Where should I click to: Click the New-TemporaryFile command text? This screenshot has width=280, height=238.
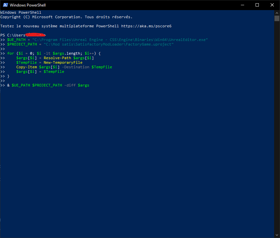coord(63,62)
